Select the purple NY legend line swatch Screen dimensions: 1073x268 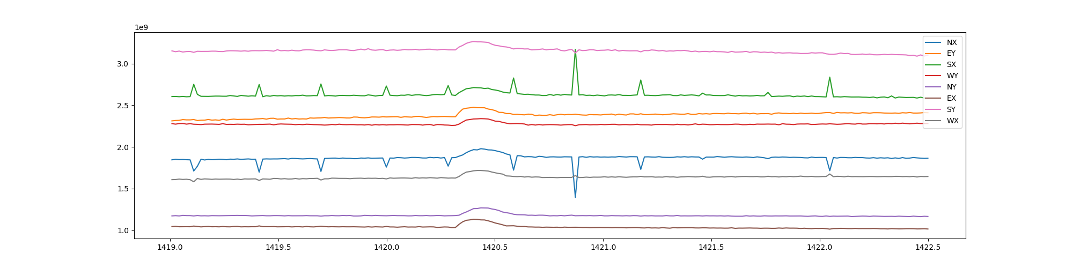pos(934,87)
